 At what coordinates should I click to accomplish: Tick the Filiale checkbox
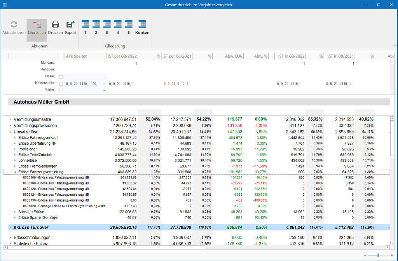pyautogui.click(x=61, y=77)
